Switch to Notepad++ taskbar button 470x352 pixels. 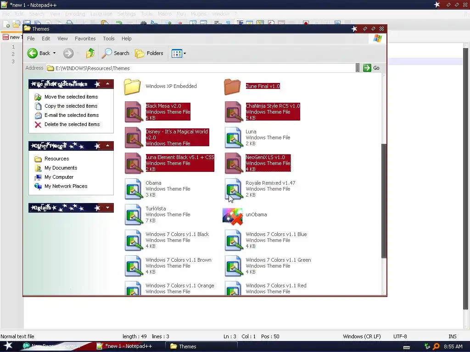(x=129, y=346)
